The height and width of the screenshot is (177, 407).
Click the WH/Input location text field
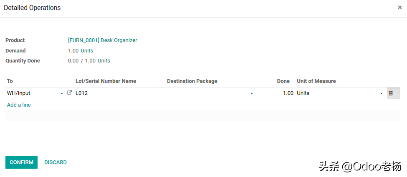[31, 93]
